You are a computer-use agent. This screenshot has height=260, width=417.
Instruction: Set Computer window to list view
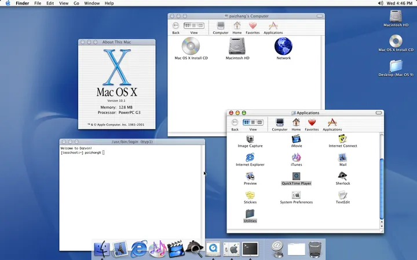pyautogui.click(x=194, y=25)
